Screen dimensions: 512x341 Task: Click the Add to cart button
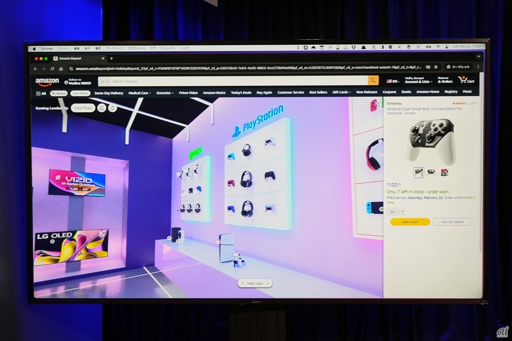410,222
